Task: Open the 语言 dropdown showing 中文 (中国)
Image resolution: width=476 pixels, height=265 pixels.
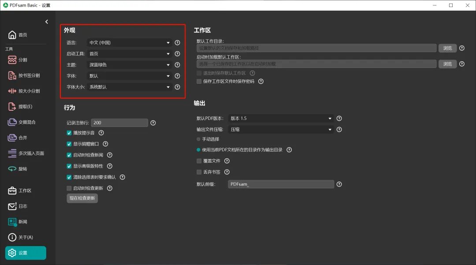Action: pos(130,43)
